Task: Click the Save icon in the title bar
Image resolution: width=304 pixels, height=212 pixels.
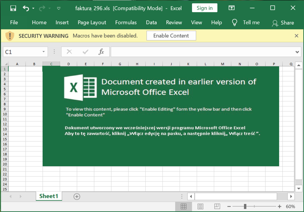Action: [13, 8]
